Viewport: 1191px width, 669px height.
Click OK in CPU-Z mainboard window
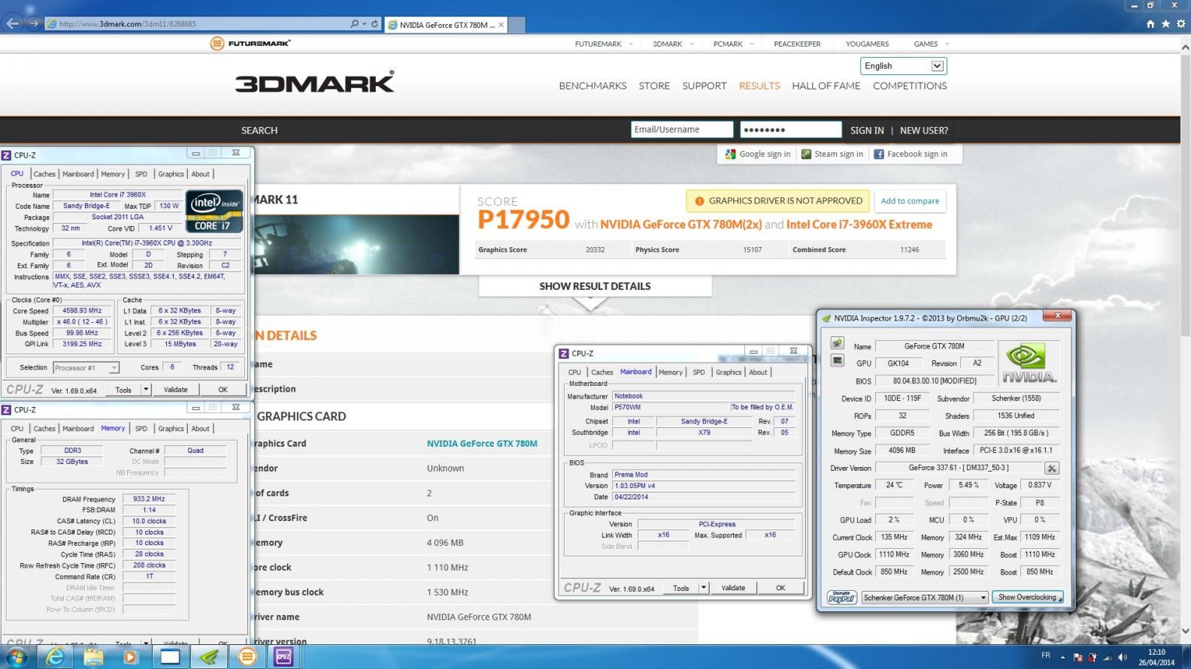[x=780, y=588]
